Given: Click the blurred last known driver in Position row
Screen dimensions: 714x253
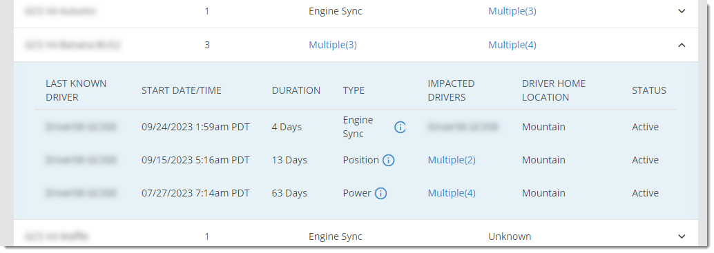Looking at the screenshot, I should [81, 161].
